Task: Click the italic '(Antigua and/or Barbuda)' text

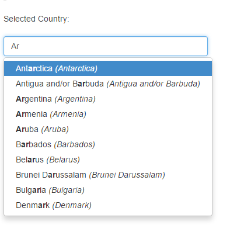Action: [154, 84]
